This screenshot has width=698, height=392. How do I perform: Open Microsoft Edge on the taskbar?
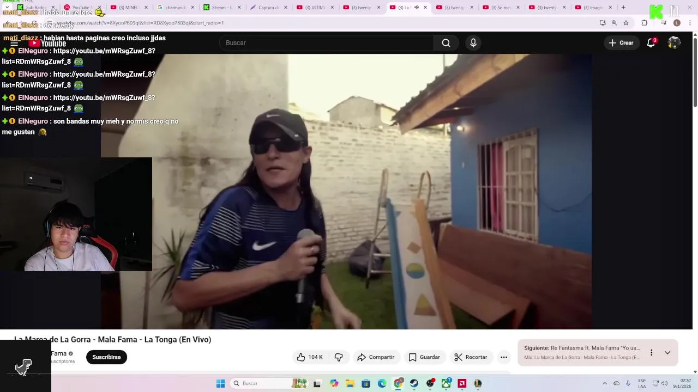point(382,383)
